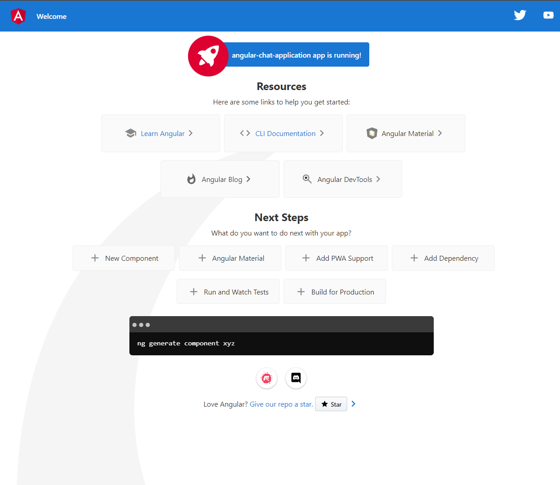Select the Add Dependency step

[443, 258]
